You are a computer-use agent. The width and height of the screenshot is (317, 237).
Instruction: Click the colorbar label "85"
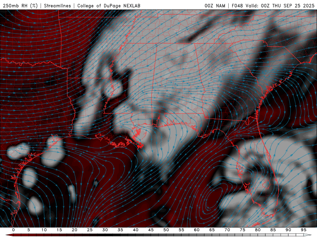pos(273,230)
